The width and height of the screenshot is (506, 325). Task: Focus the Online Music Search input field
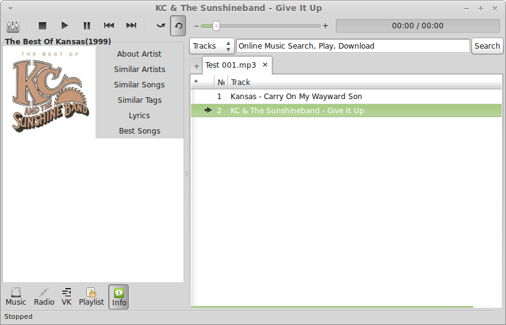(x=353, y=46)
